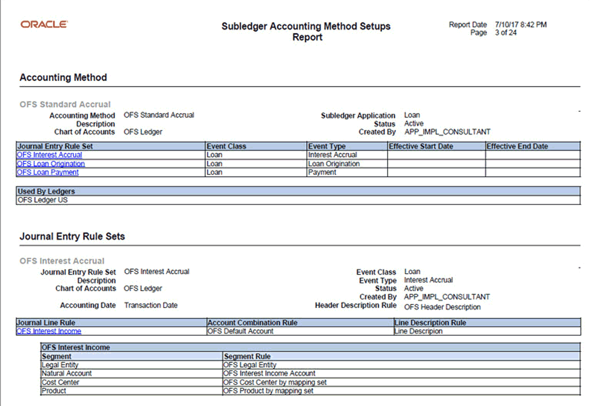
Task: Open the OFS Interest Accrual link
Action: coord(49,155)
